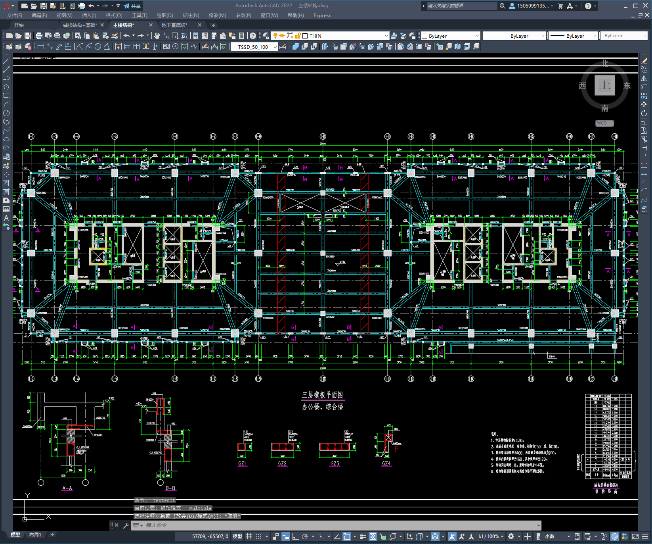Image resolution: width=652 pixels, height=544 pixels.
Task: Switch to the 辅楼结构+基础 drawing tab
Action: 80,25
